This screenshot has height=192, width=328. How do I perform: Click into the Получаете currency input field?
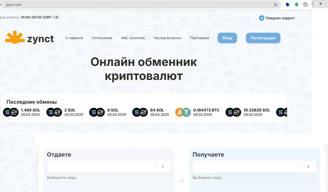coord(247,166)
